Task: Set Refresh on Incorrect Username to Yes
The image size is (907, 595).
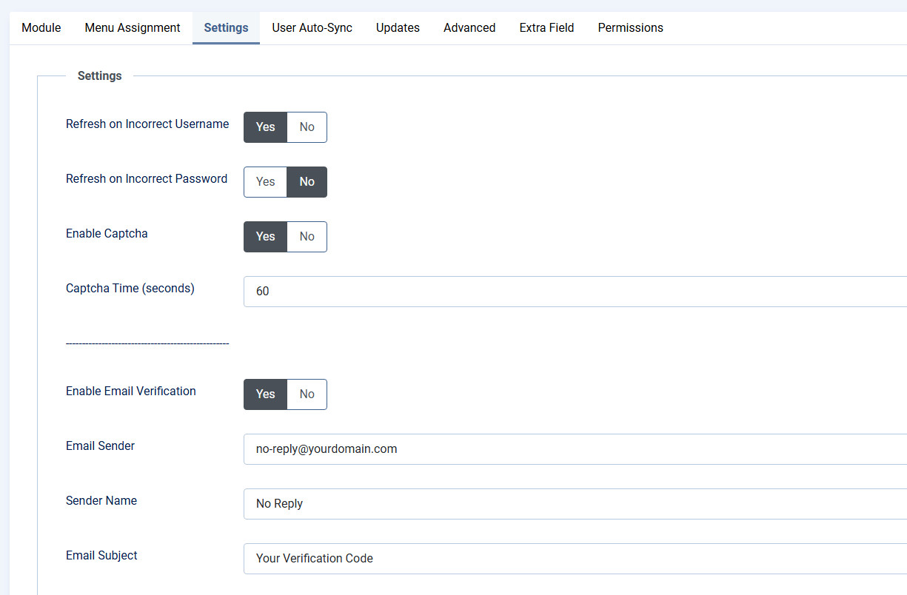Action: click(x=265, y=127)
